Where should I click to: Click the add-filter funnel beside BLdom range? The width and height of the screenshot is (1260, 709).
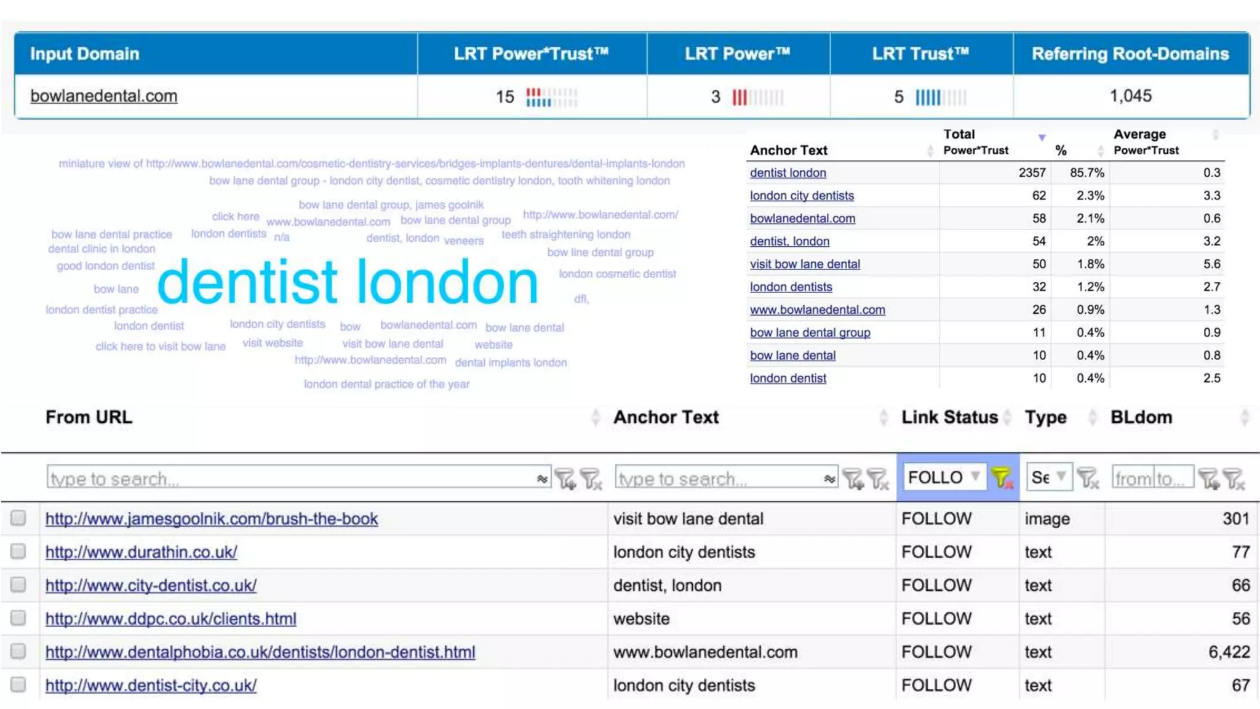click(x=1208, y=478)
